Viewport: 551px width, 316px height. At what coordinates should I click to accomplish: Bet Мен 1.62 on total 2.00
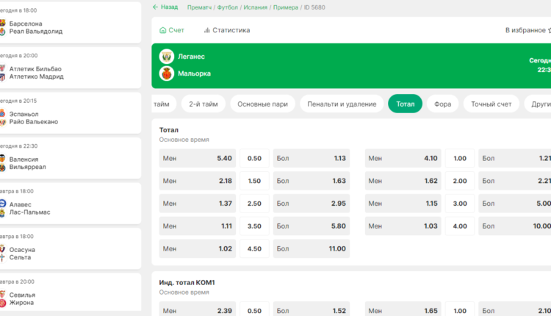tap(403, 181)
